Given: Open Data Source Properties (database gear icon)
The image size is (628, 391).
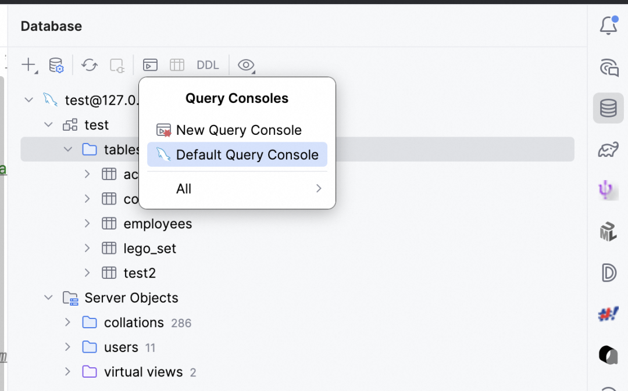Looking at the screenshot, I should click(56, 65).
